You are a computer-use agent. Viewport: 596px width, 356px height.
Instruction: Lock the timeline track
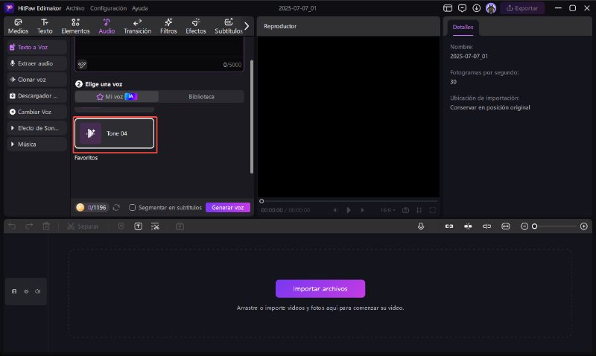click(14, 291)
